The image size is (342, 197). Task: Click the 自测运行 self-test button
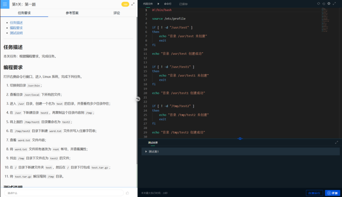[314, 192]
